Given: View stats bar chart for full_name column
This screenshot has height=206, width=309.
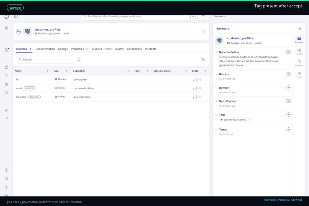Looking at the screenshot, I should click(195, 97).
